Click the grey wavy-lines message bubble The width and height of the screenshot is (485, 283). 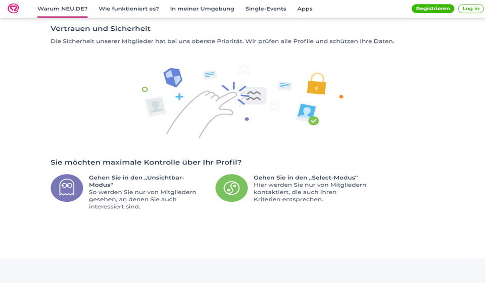pyautogui.click(x=254, y=96)
